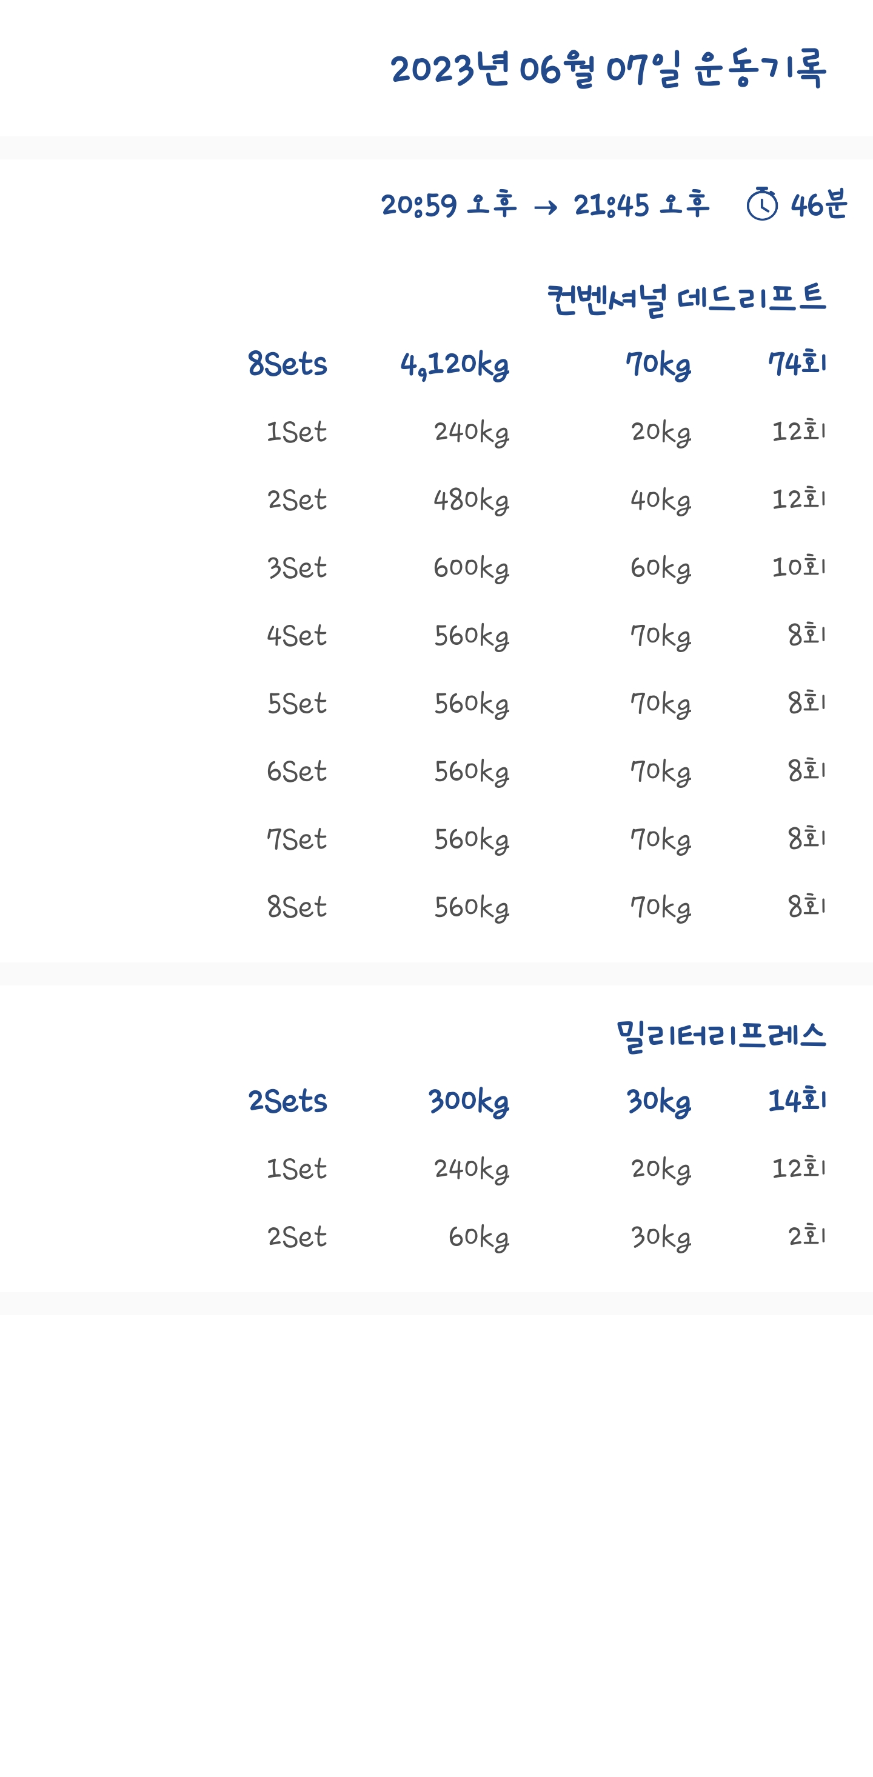The width and height of the screenshot is (873, 1777).
Task: Click the 8Sets deadlift summary
Action: pos(287,364)
